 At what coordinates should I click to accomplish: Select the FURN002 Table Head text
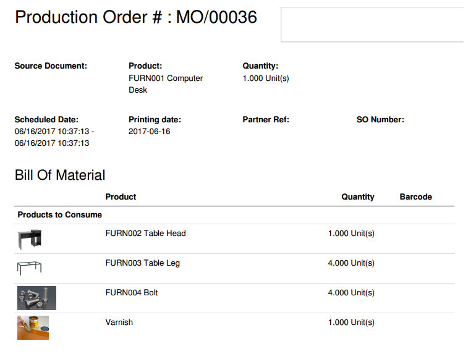coord(145,234)
